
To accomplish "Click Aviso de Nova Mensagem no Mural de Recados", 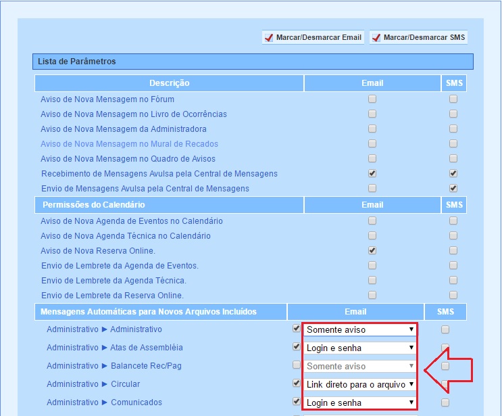I will tap(129, 144).
